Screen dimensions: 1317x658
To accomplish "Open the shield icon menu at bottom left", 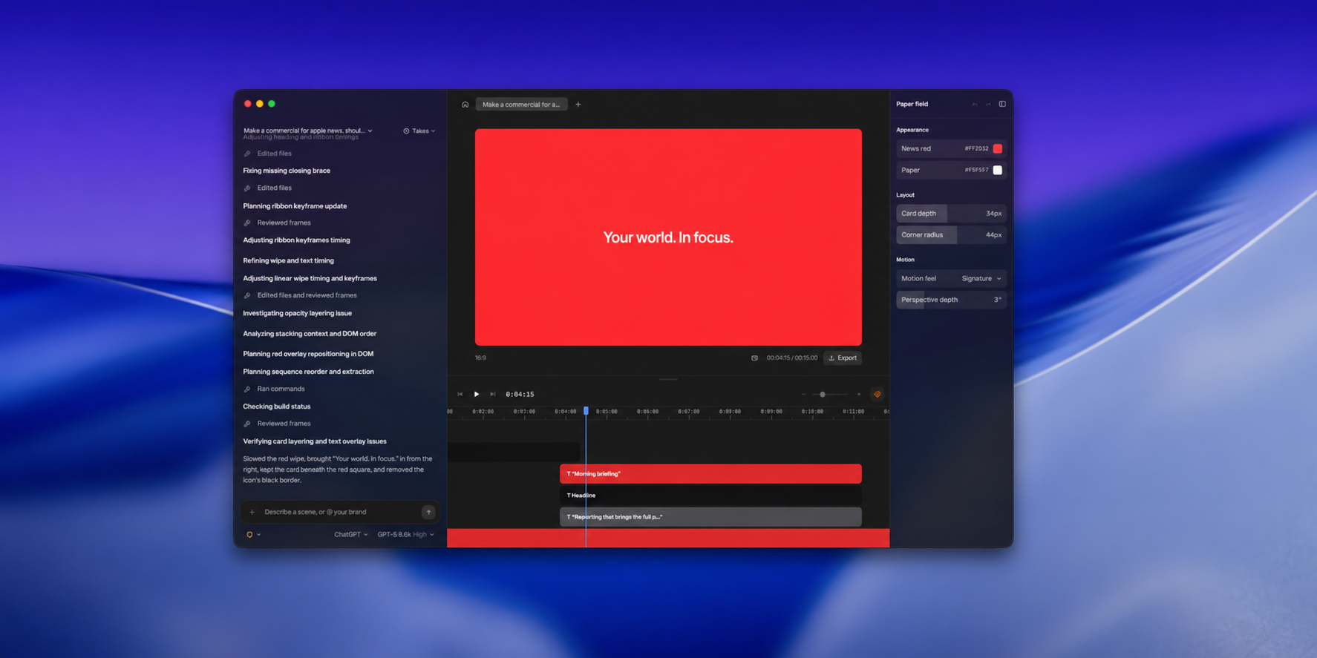I will [253, 535].
